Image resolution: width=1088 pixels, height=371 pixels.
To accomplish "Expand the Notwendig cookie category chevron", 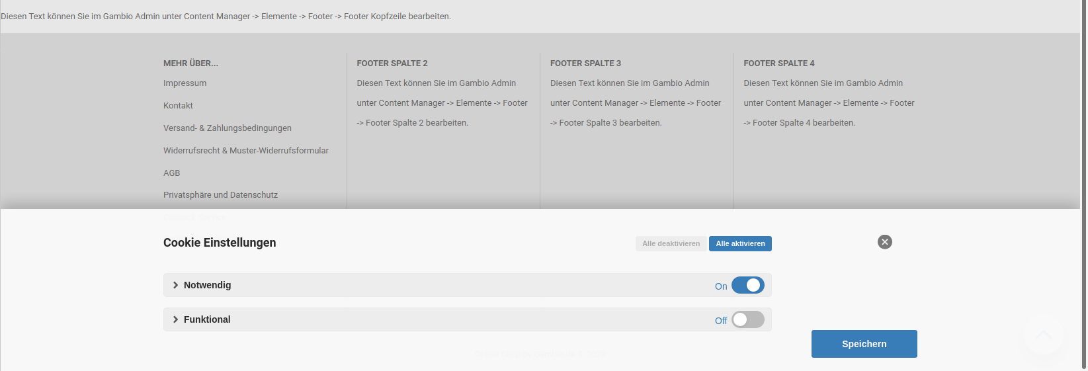I will point(175,285).
